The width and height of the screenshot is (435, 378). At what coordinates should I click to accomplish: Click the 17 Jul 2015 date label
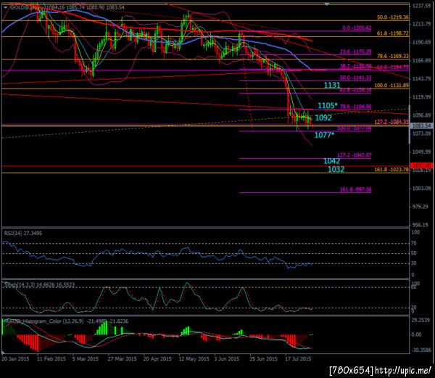(298, 358)
